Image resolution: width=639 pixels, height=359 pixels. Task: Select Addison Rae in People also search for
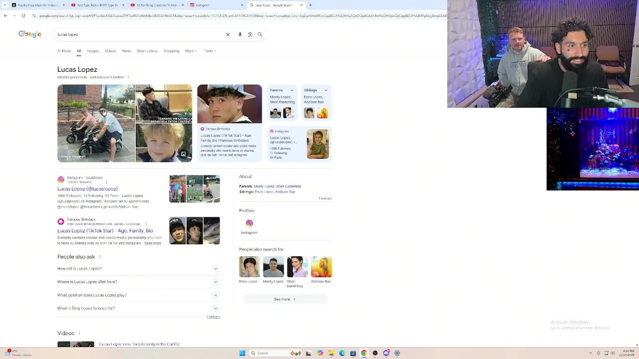point(321,270)
